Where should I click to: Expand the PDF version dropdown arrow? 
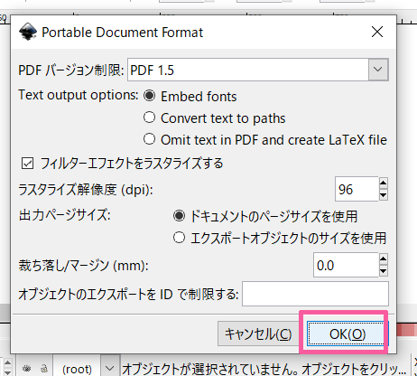pyautogui.click(x=378, y=70)
